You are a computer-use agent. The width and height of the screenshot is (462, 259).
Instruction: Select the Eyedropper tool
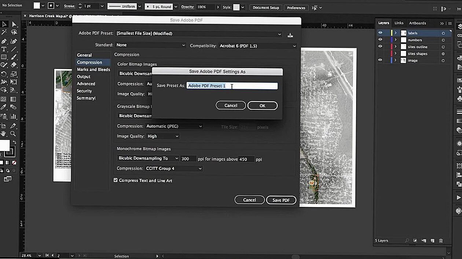pos(4,107)
